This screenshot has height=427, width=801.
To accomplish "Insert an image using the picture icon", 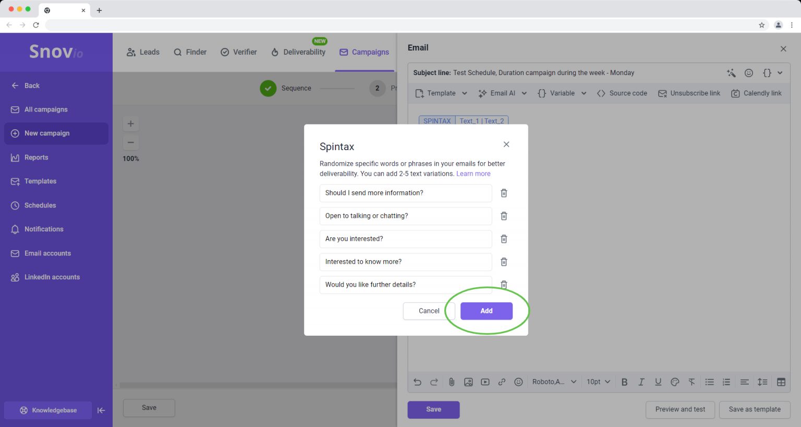I will 468,382.
